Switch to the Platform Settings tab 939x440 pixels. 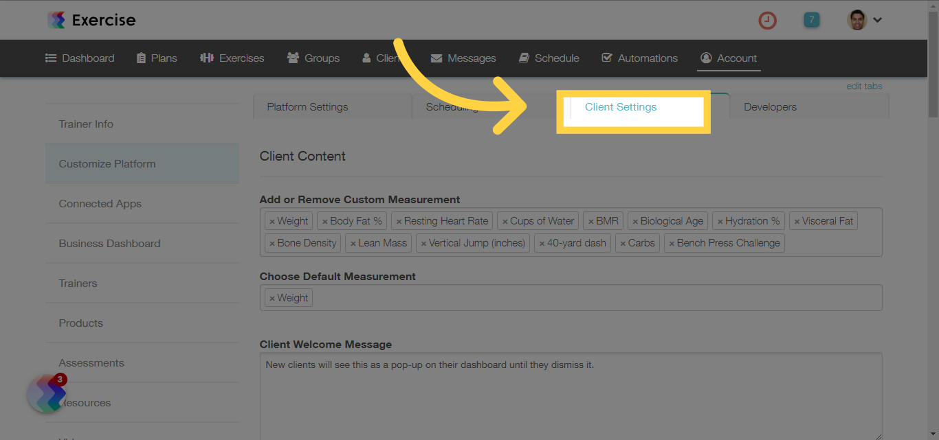(x=307, y=106)
